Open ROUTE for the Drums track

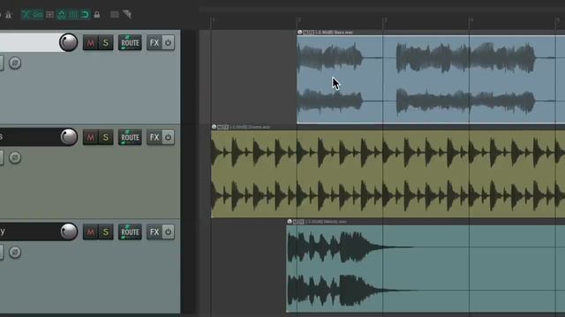click(130, 137)
